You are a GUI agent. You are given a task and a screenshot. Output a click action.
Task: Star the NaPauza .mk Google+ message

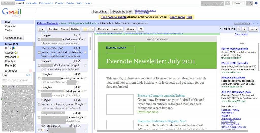85,104
